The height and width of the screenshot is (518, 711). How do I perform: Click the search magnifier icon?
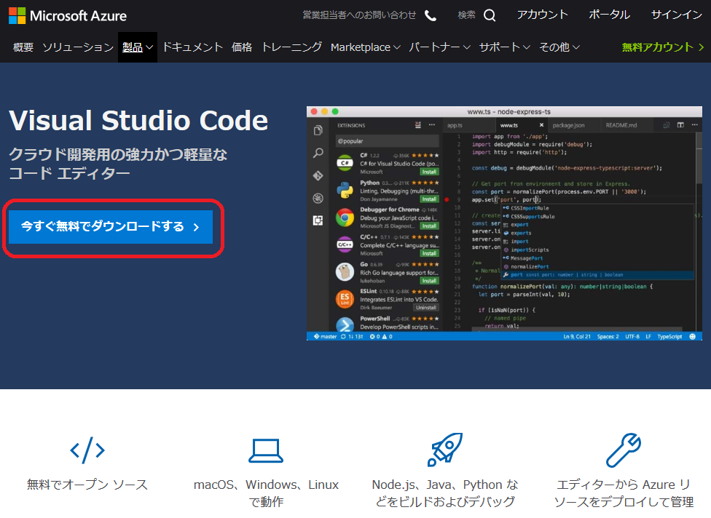(490, 15)
